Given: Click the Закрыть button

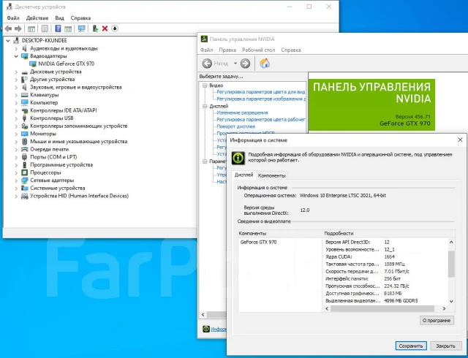Looking at the screenshot, I should [445, 346].
